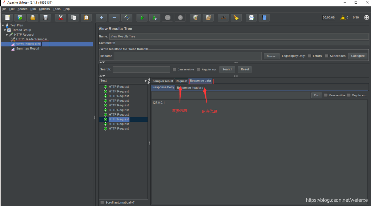
Task: Open the File menu
Action: point(4,9)
